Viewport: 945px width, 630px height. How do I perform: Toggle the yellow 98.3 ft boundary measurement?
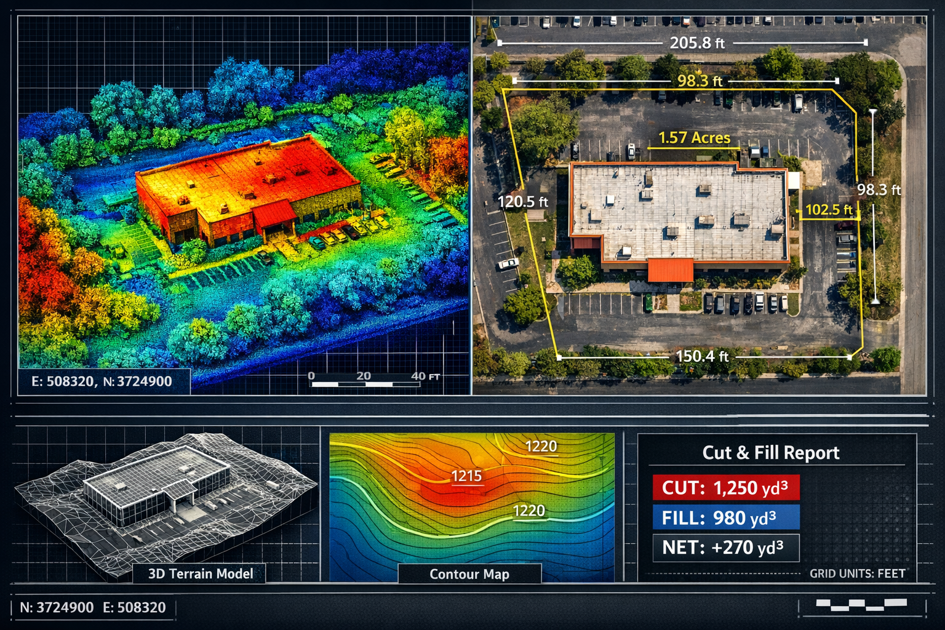click(x=700, y=79)
